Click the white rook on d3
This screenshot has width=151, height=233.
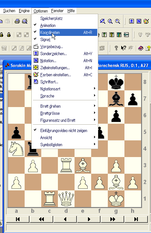pyautogui.click(x=66, y=165)
